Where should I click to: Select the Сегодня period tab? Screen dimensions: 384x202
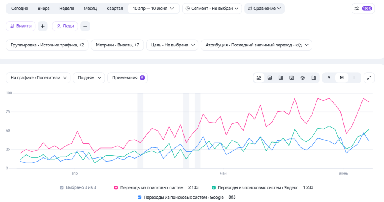click(x=19, y=9)
